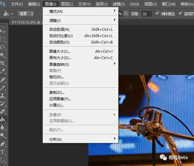Open the 选择(S) menu
Screen dimensions: 194x166
[102, 4]
